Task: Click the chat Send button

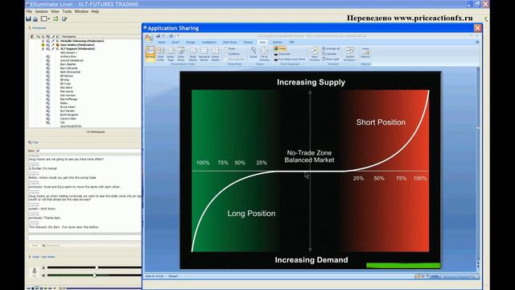Action: click(35, 245)
